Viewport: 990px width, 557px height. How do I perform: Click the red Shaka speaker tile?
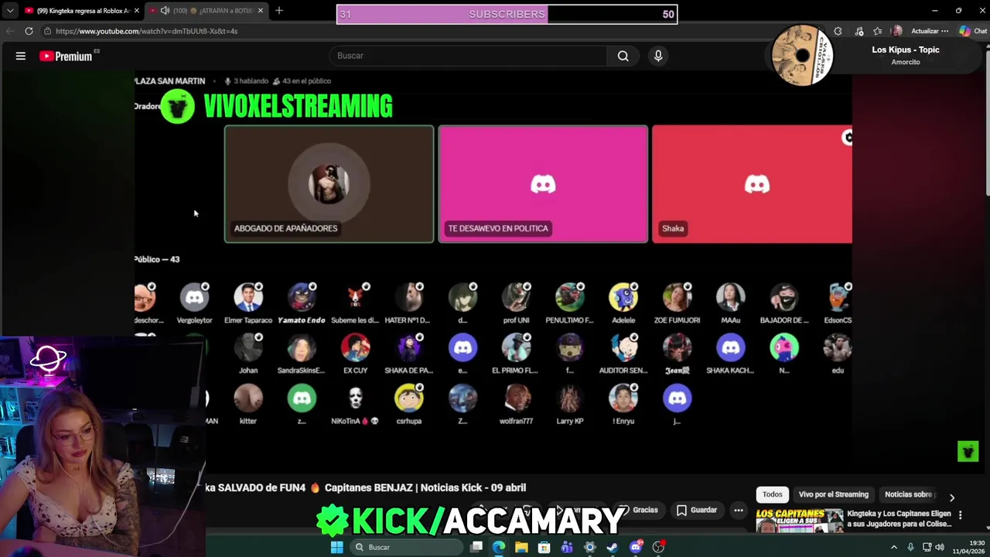752,184
